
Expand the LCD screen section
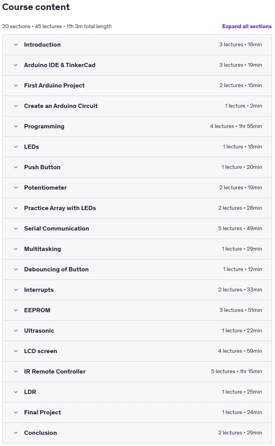tap(137, 351)
